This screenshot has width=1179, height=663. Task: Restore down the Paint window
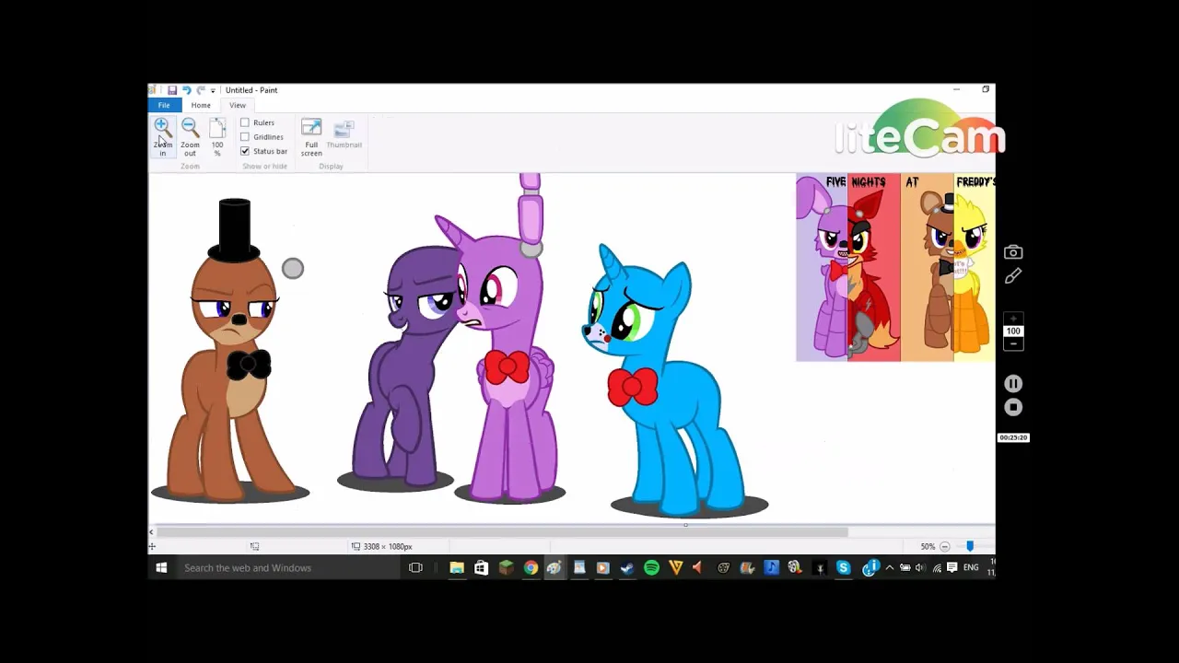coord(986,89)
